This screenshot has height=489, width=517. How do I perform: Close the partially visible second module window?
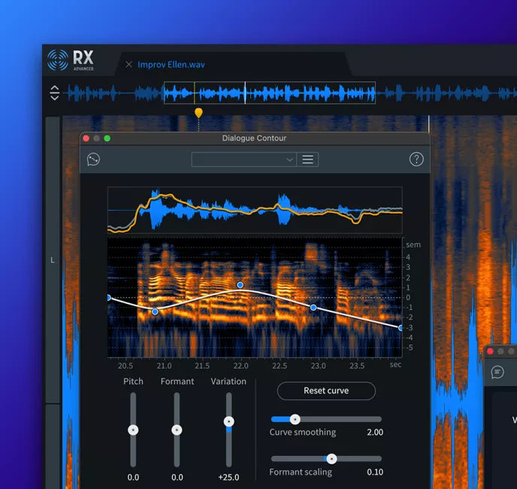[x=490, y=351]
